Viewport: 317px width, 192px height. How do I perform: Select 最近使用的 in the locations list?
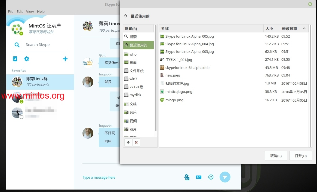coord(139,45)
